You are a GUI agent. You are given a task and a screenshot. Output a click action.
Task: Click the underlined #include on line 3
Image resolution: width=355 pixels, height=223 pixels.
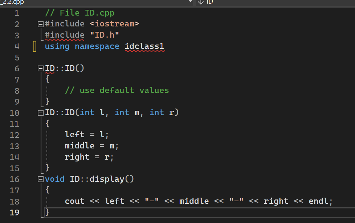(65, 35)
